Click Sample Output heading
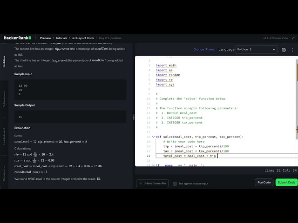The width and height of the screenshot is (298, 223). point(25,105)
